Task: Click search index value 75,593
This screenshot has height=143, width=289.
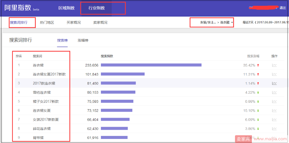Action: tap(93, 101)
